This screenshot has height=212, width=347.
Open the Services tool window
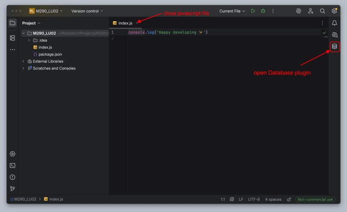pos(13,154)
